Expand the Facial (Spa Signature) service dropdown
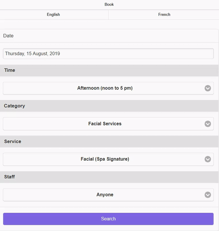This screenshot has width=219, height=231. coord(108,159)
